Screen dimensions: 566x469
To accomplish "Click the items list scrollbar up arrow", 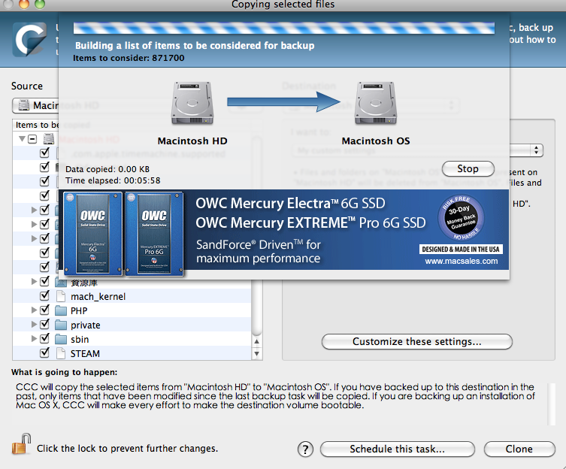I will [x=256, y=341].
